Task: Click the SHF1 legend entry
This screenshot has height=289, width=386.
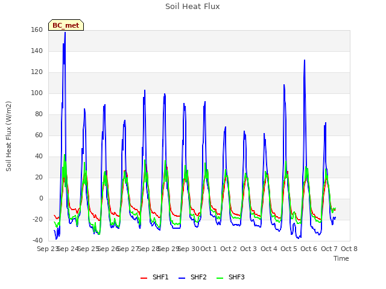Action: tap(154, 277)
